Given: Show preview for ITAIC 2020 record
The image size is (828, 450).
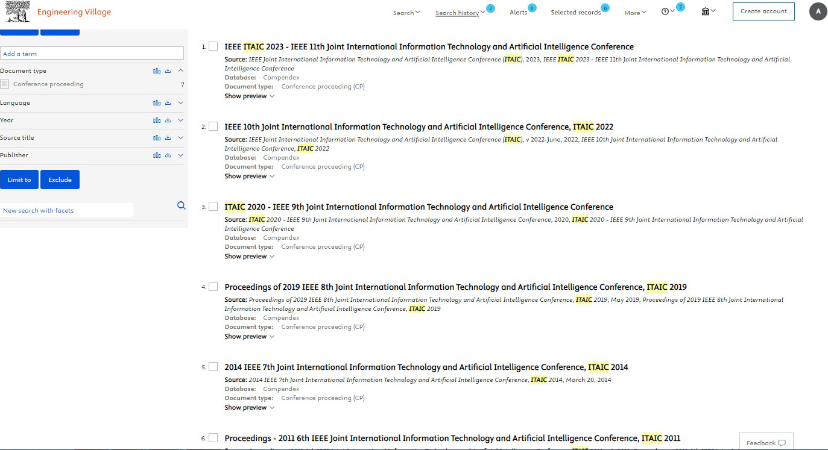Looking at the screenshot, I should (x=250, y=257).
